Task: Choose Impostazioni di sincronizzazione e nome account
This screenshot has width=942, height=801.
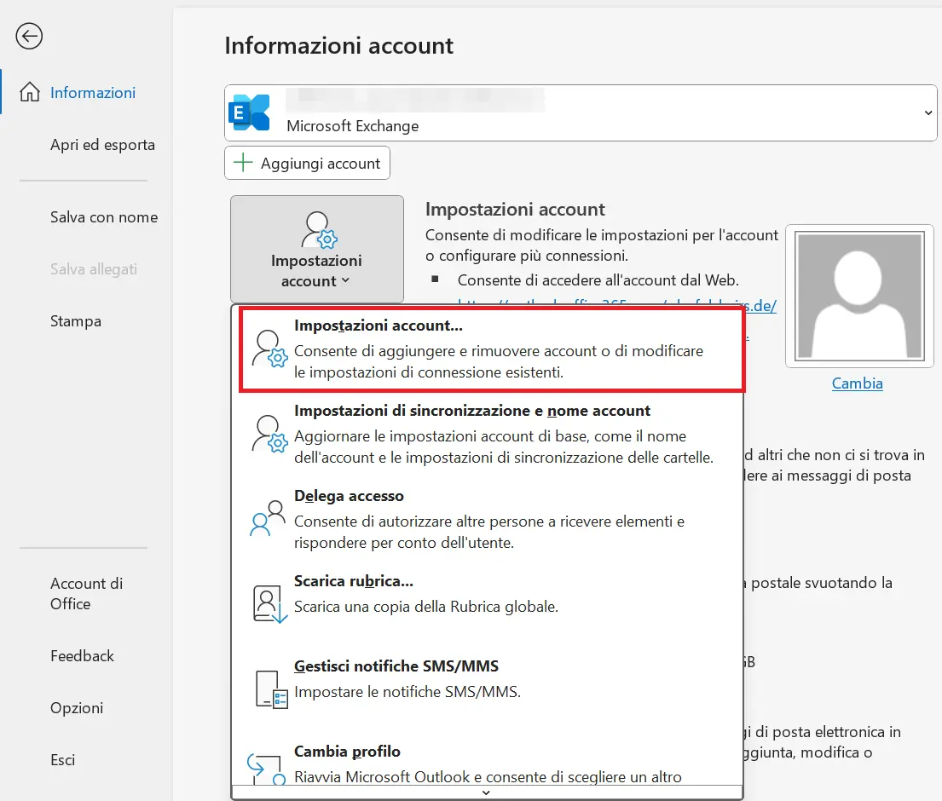Action: point(488,434)
